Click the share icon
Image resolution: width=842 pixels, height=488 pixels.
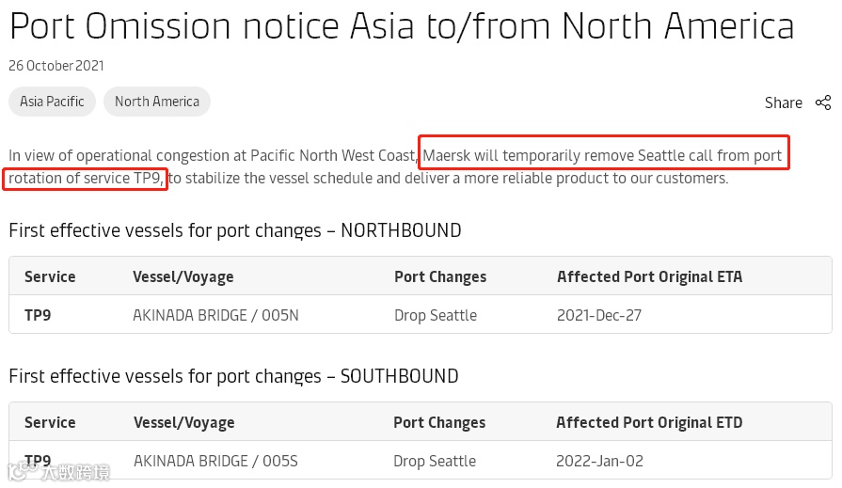point(823,102)
